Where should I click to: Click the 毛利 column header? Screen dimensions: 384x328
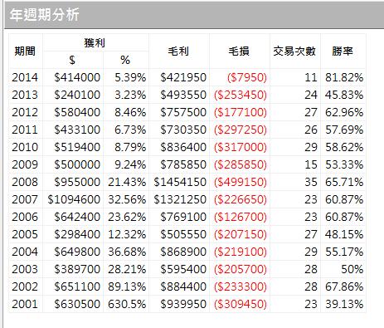pos(178,51)
